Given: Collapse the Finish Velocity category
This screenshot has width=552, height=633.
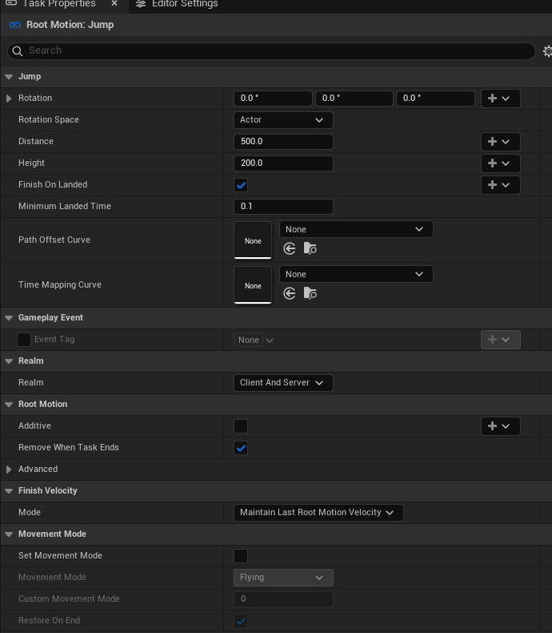Looking at the screenshot, I should click(9, 491).
